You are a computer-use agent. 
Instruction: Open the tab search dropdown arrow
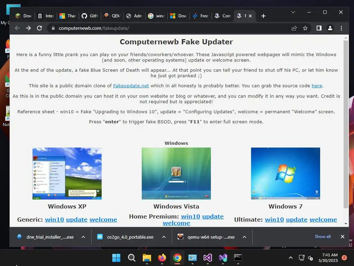pyautogui.click(x=293, y=12)
